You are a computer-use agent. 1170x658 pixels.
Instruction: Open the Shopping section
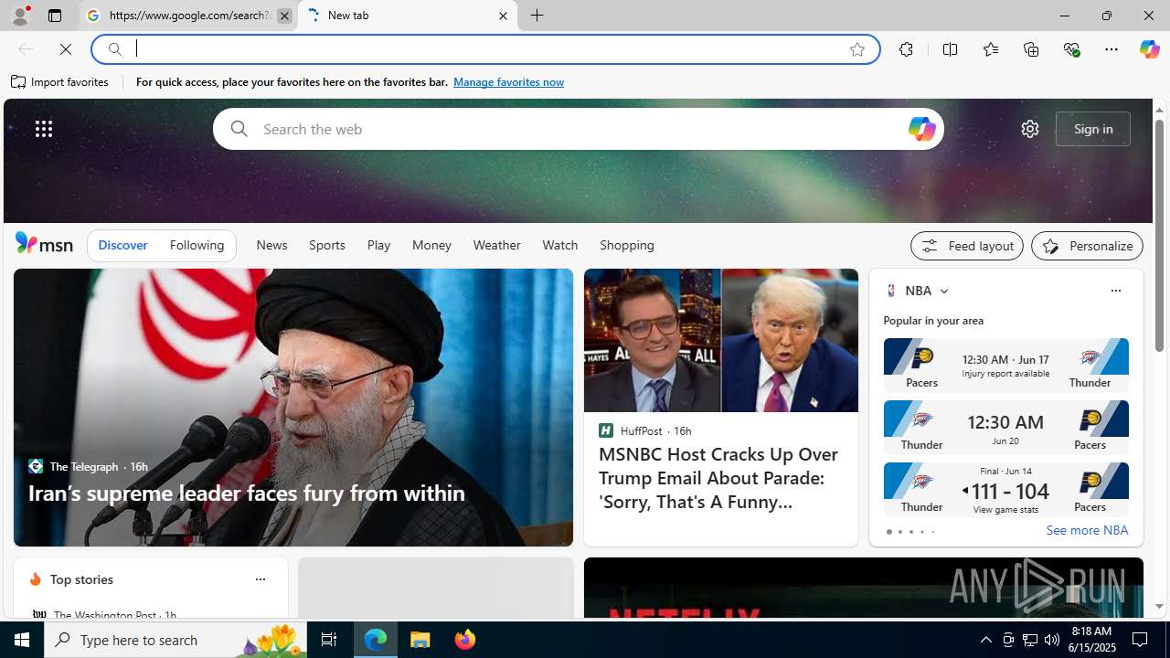tap(627, 245)
